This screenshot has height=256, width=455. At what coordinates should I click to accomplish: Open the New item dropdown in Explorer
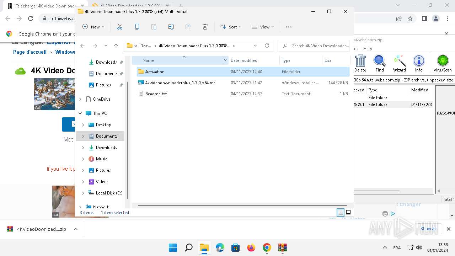click(93, 27)
